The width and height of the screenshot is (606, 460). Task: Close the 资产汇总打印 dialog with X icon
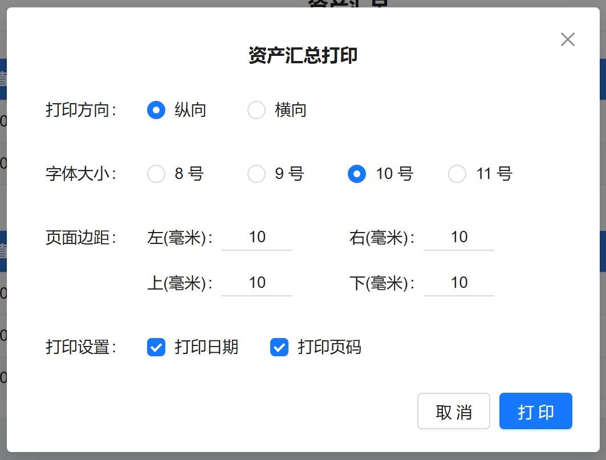tap(567, 39)
